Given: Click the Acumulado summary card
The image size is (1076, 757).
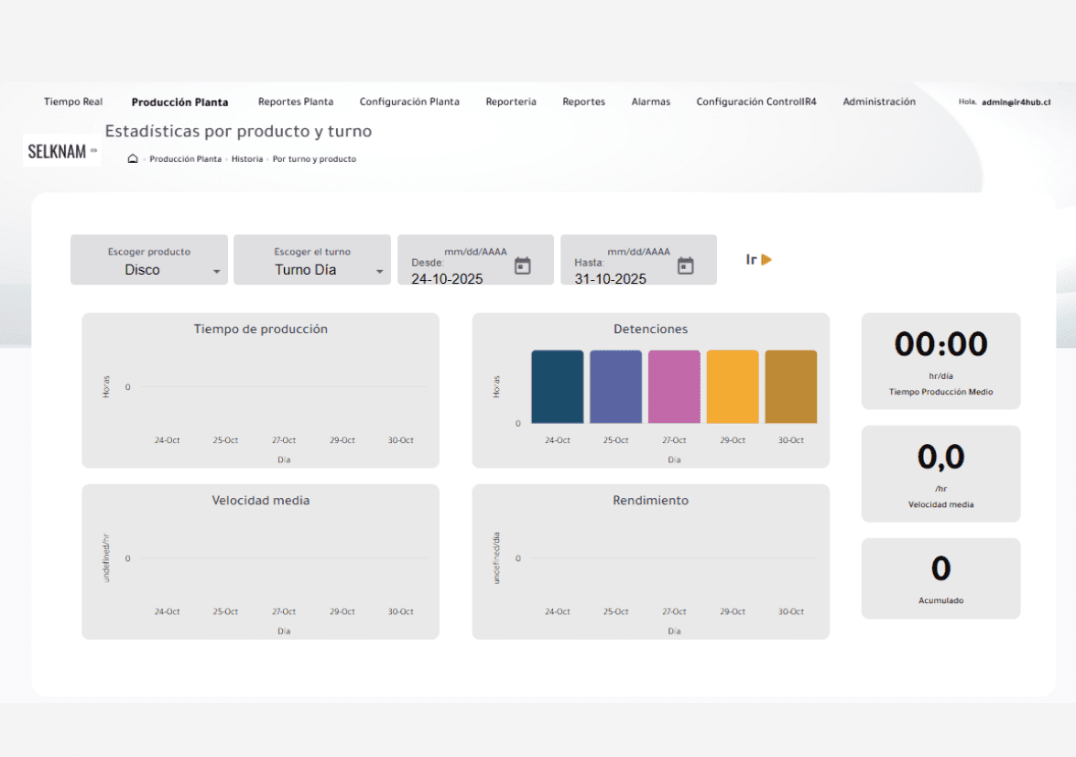Looking at the screenshot, I should [940, 579].
